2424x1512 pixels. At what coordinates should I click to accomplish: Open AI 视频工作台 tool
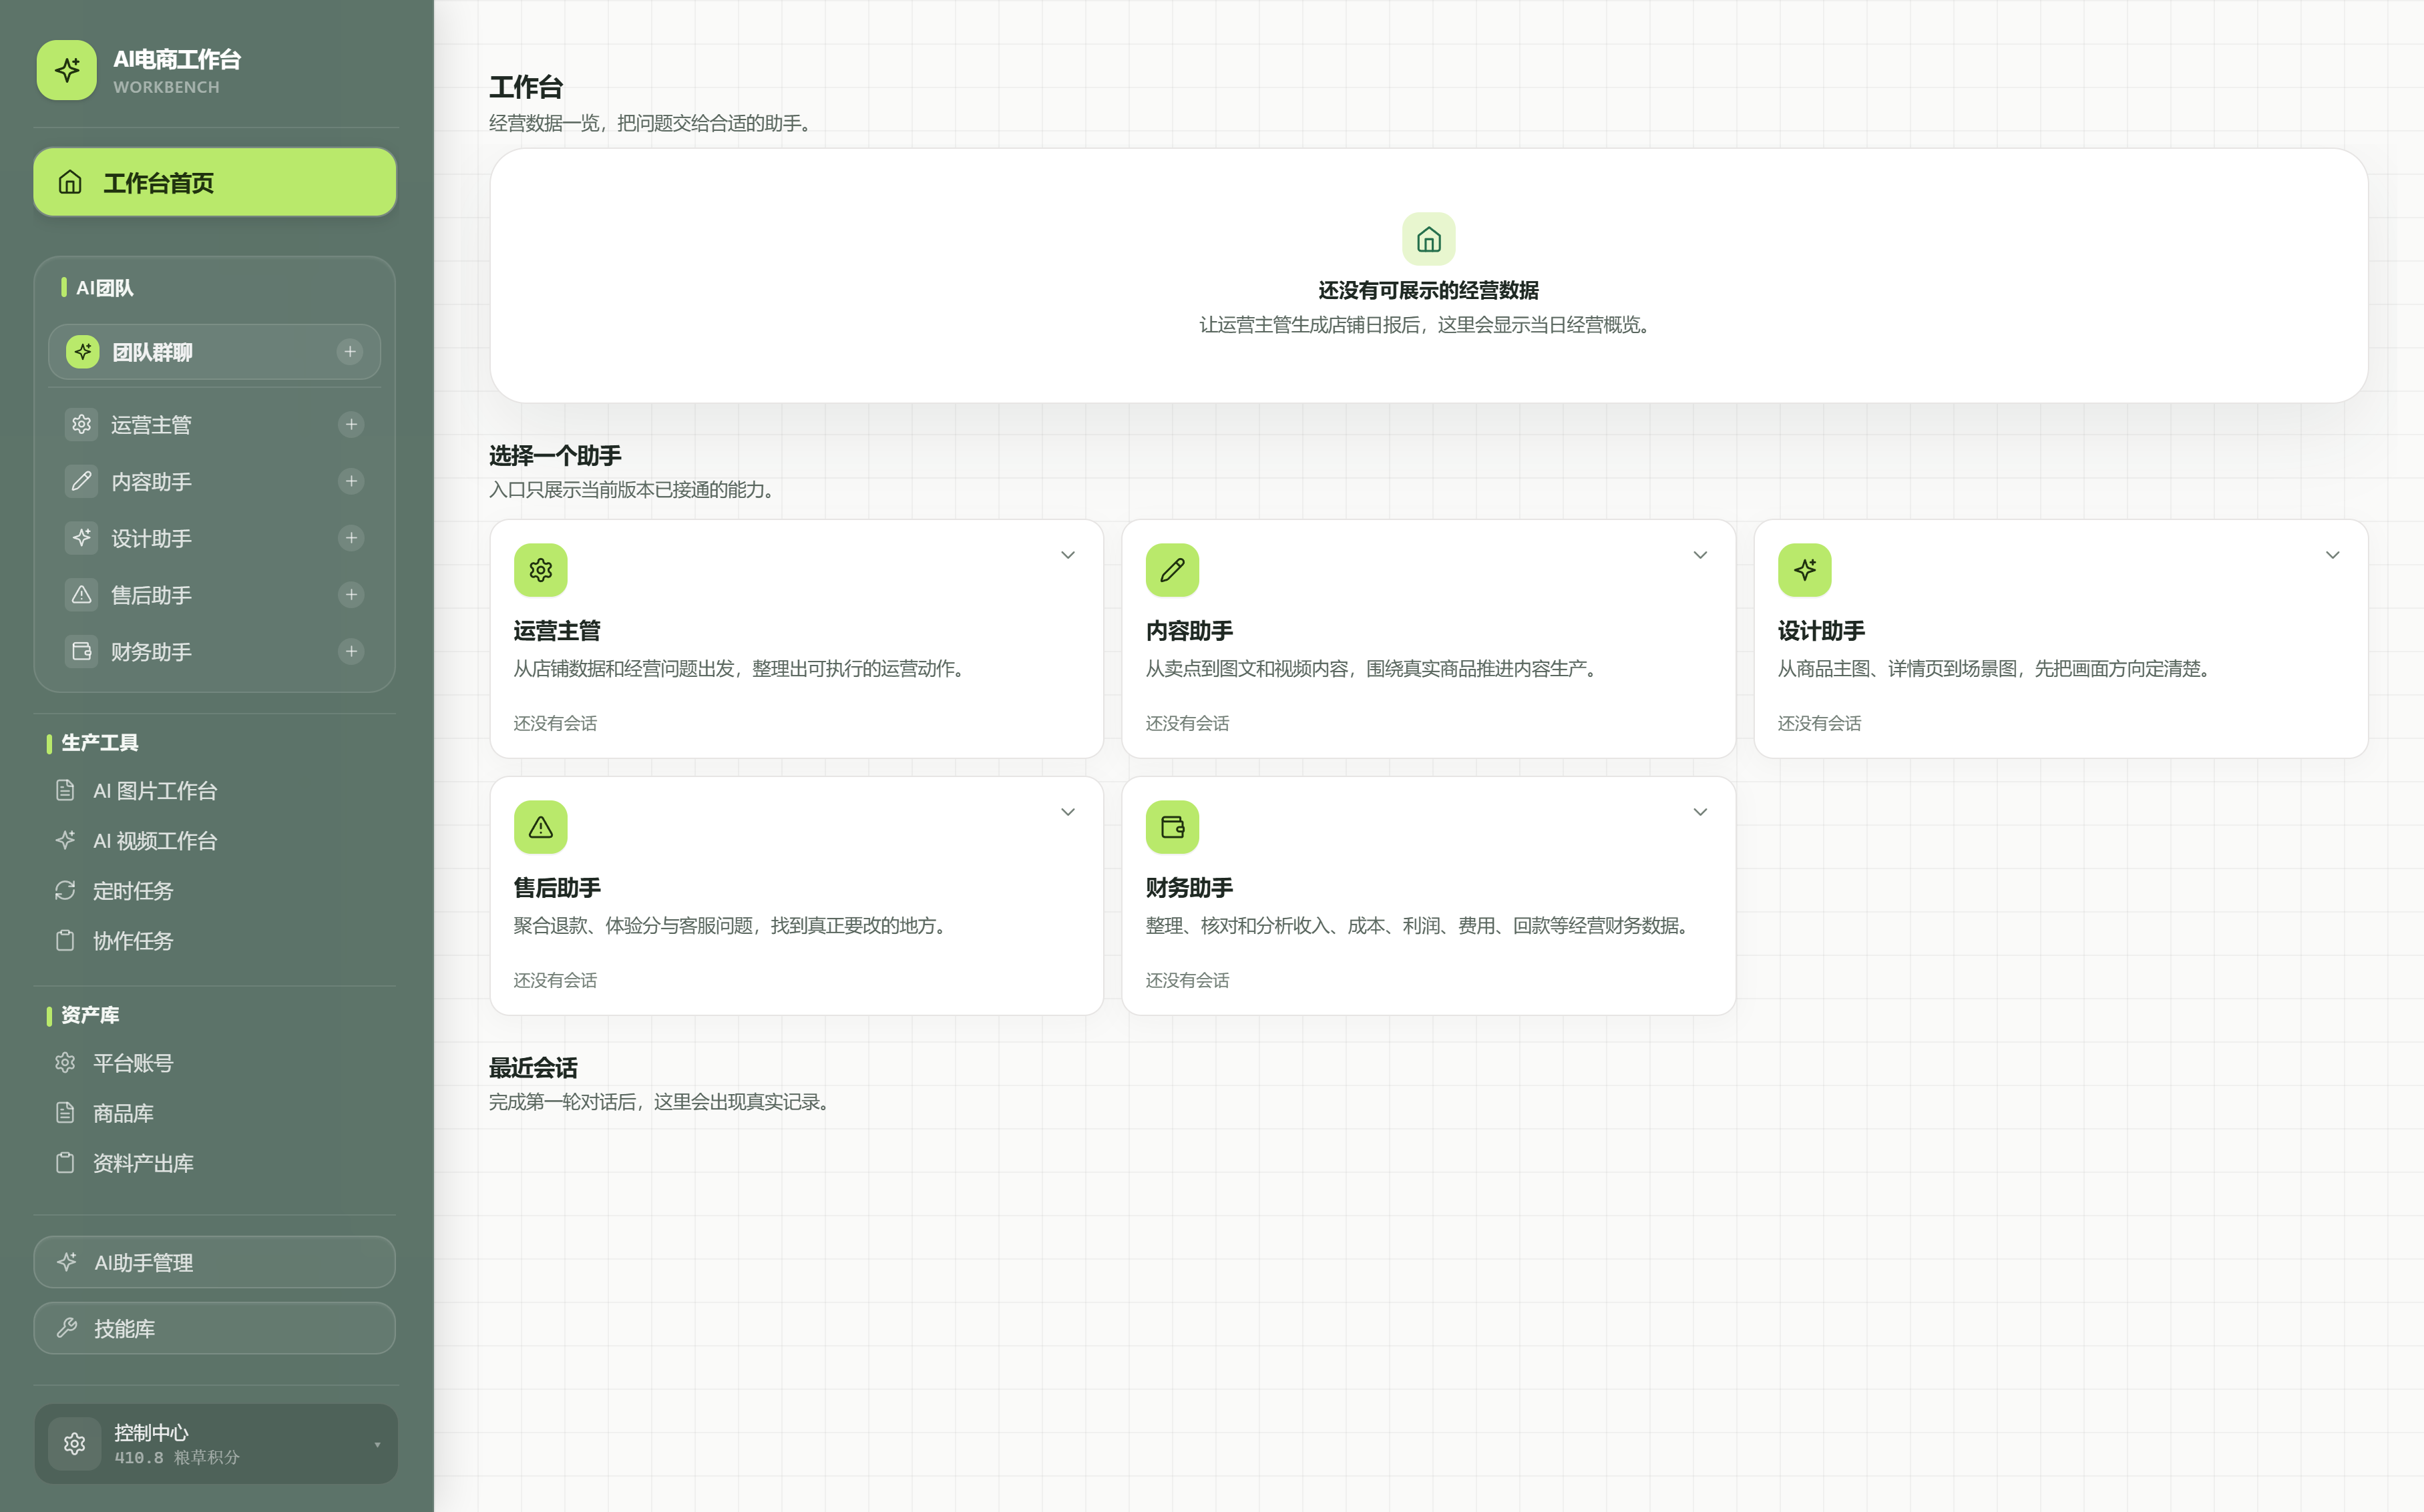(214, 841)
